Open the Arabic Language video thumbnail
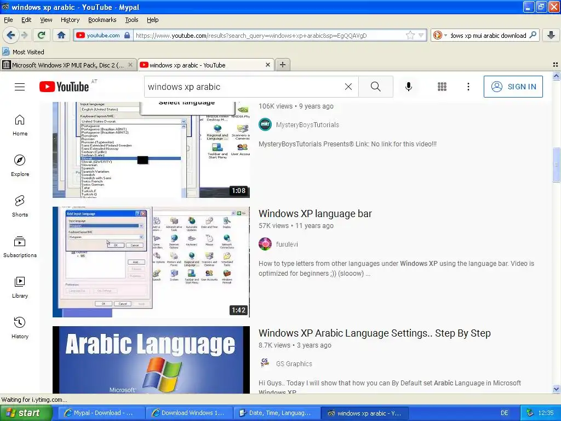 [151, 360]
